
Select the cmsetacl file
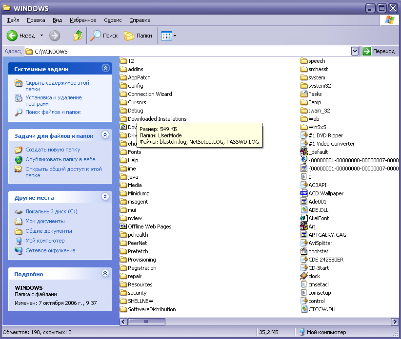point(315,284)
